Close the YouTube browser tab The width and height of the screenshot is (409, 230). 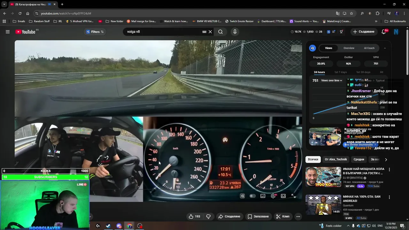pyautogui.click(x=54, y=4)
